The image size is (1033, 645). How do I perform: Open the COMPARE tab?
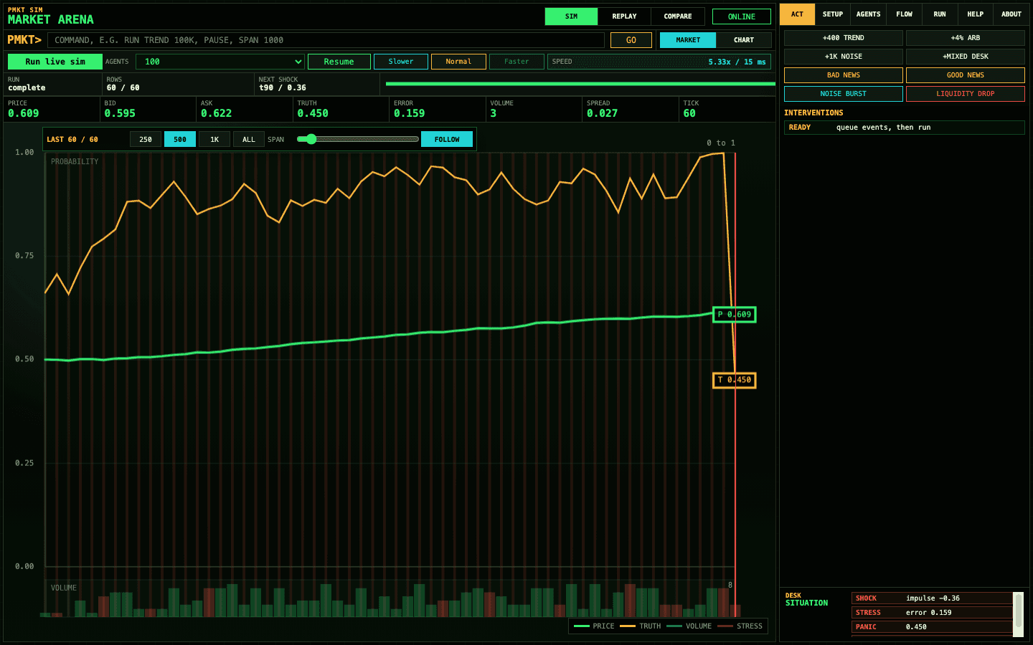(x=678, y=16)
